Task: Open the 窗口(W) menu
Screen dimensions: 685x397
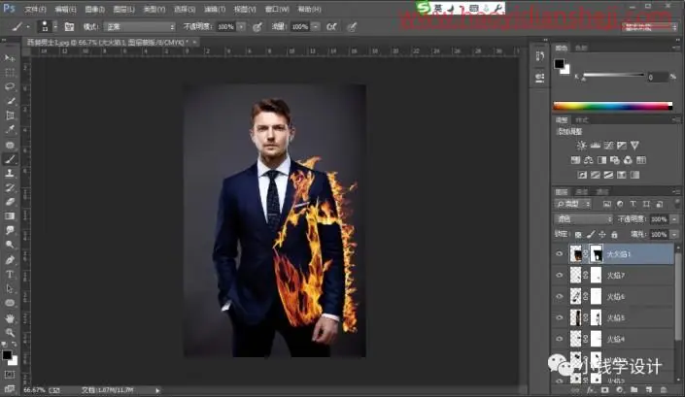Action: coord(277,9)
